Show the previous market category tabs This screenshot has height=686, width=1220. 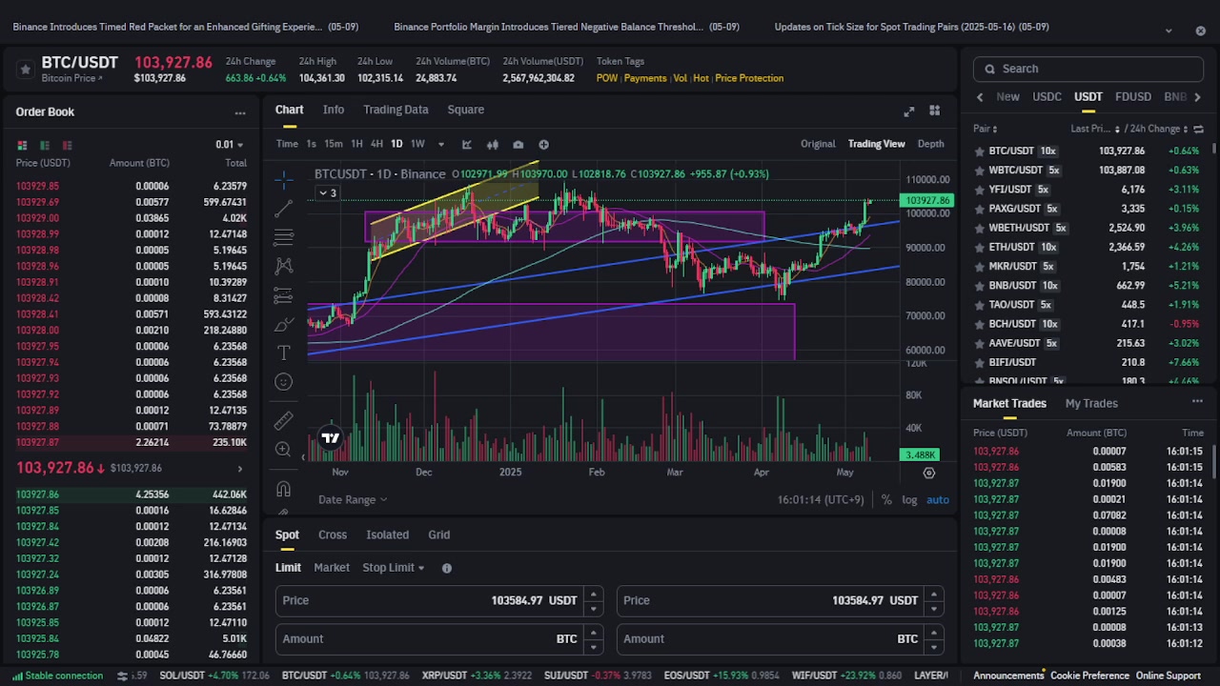click(x=980, y=97)
